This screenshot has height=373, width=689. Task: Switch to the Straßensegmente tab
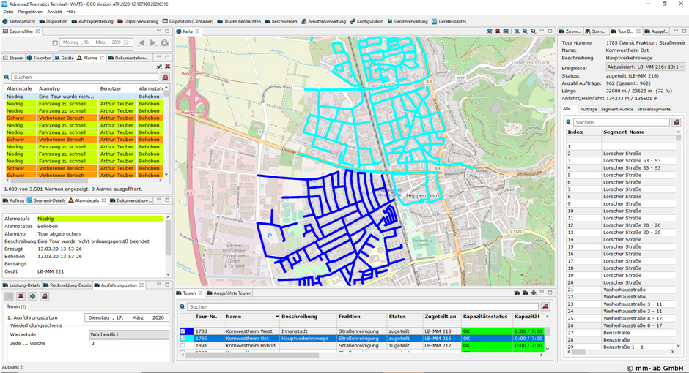coord(653,109)
